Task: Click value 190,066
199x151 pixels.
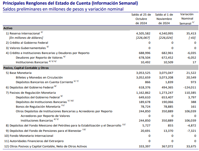Action: (167, 102)
